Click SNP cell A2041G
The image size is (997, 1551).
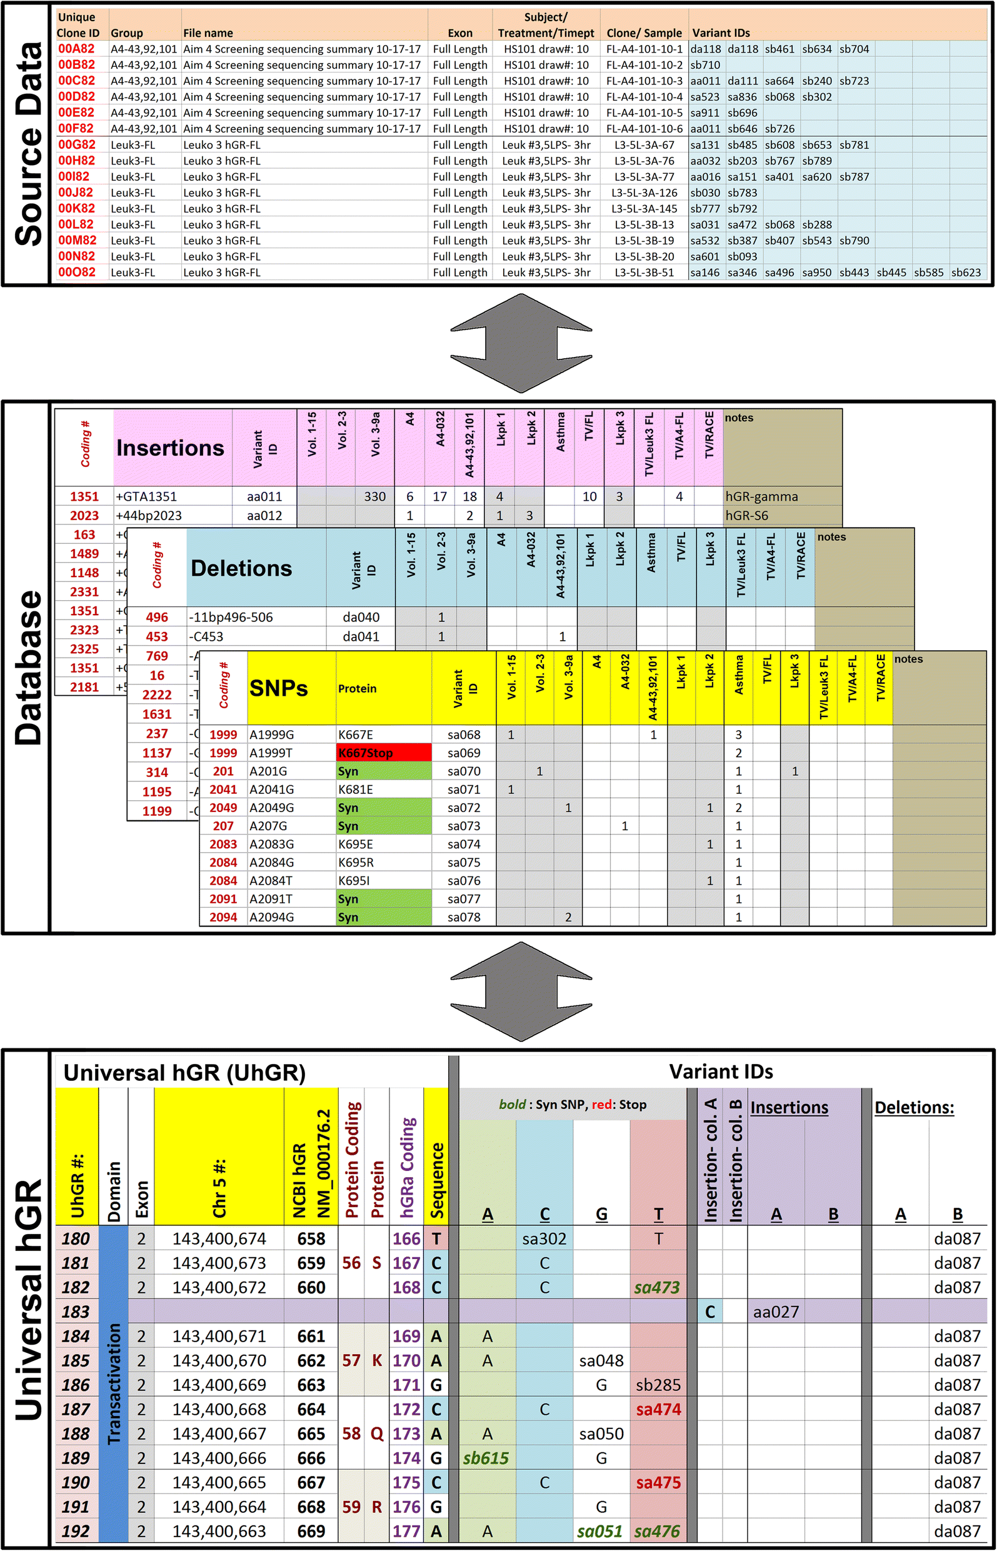tap(291, 789)
